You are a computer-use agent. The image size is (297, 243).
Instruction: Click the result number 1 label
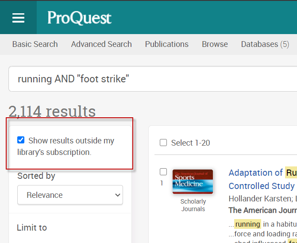click(162, 183)
